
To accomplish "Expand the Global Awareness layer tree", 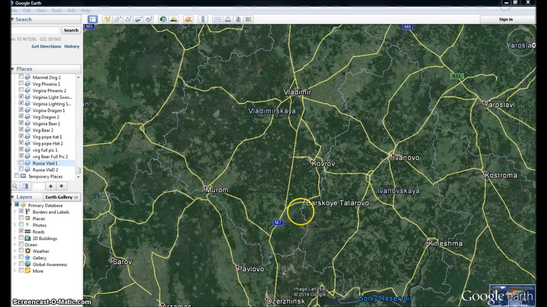I will coord(15,264).
